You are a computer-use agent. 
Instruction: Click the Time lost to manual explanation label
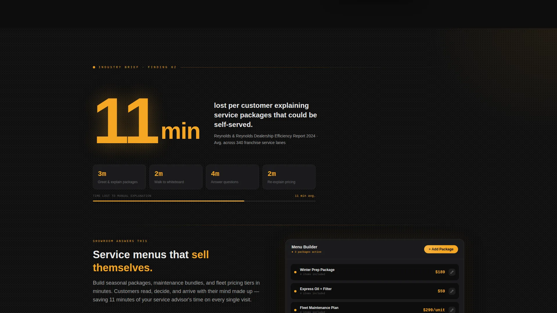click(122, 196)
